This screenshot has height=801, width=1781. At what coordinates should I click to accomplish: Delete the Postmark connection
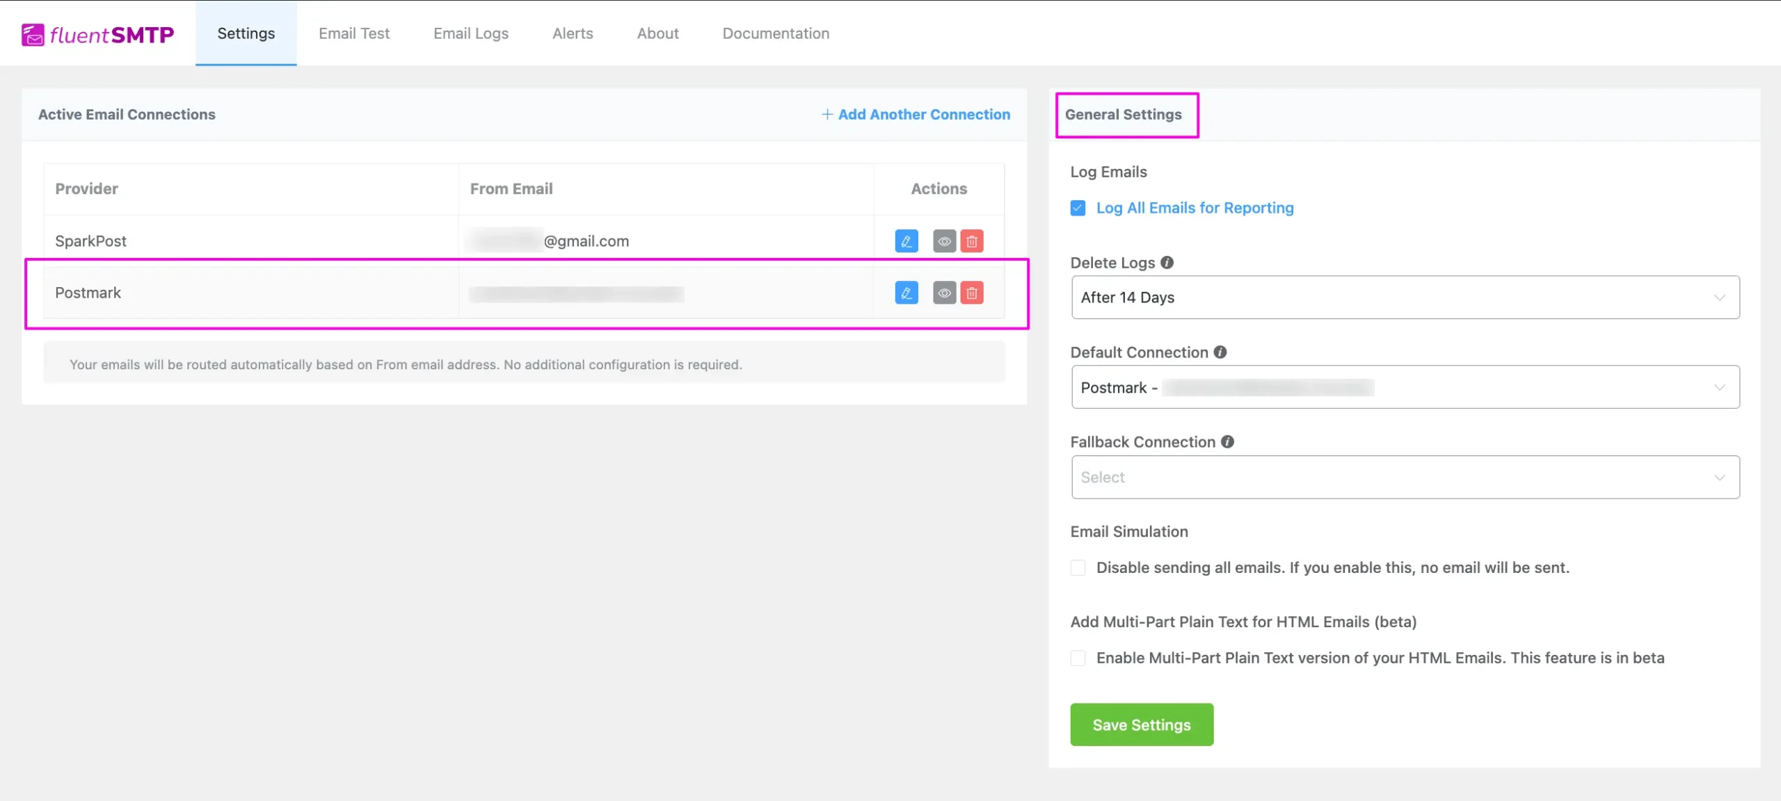coord(972,293)
